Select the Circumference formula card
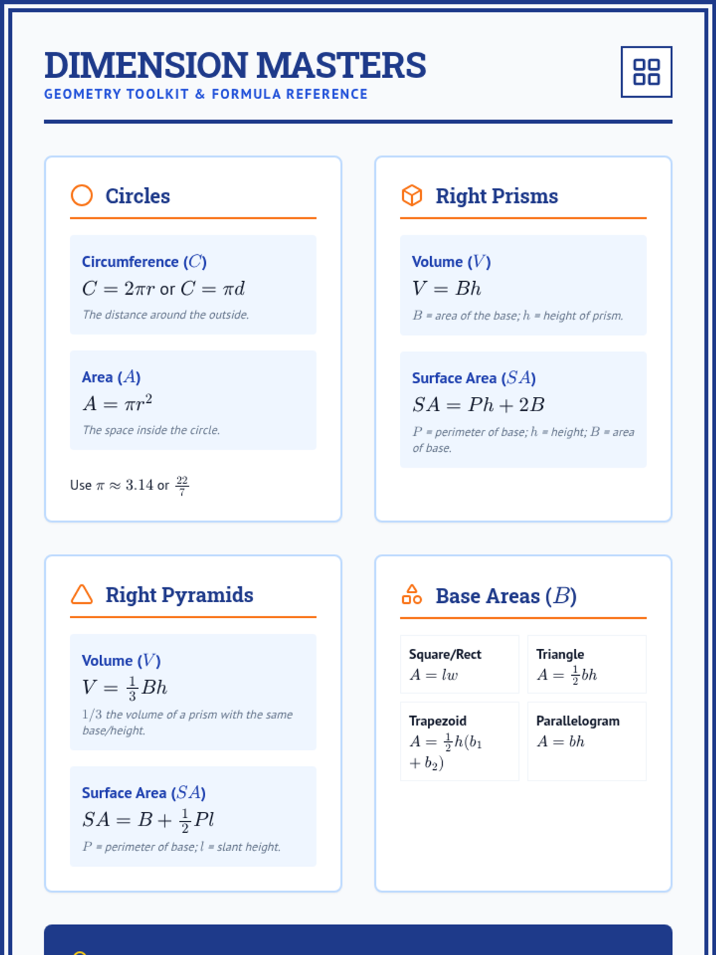This screenshot has height=955, width=716. click(193, 285)
